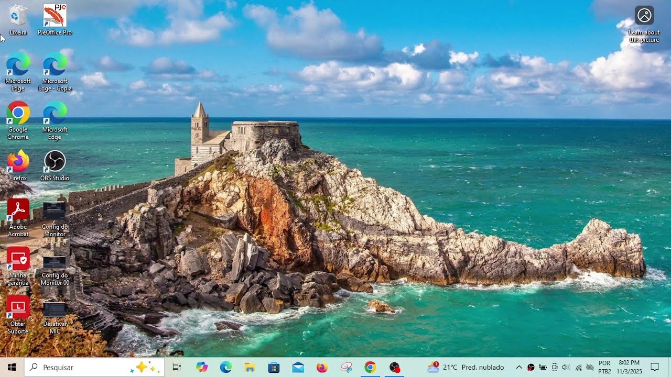The image size is (671, 377).
Task: Select the Firefox desktop shortcut
Action: (x=18, y=165)
